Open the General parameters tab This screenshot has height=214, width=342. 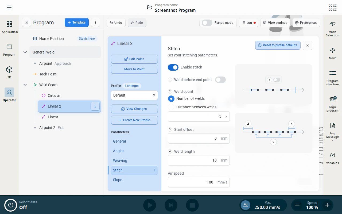[134, 141]
